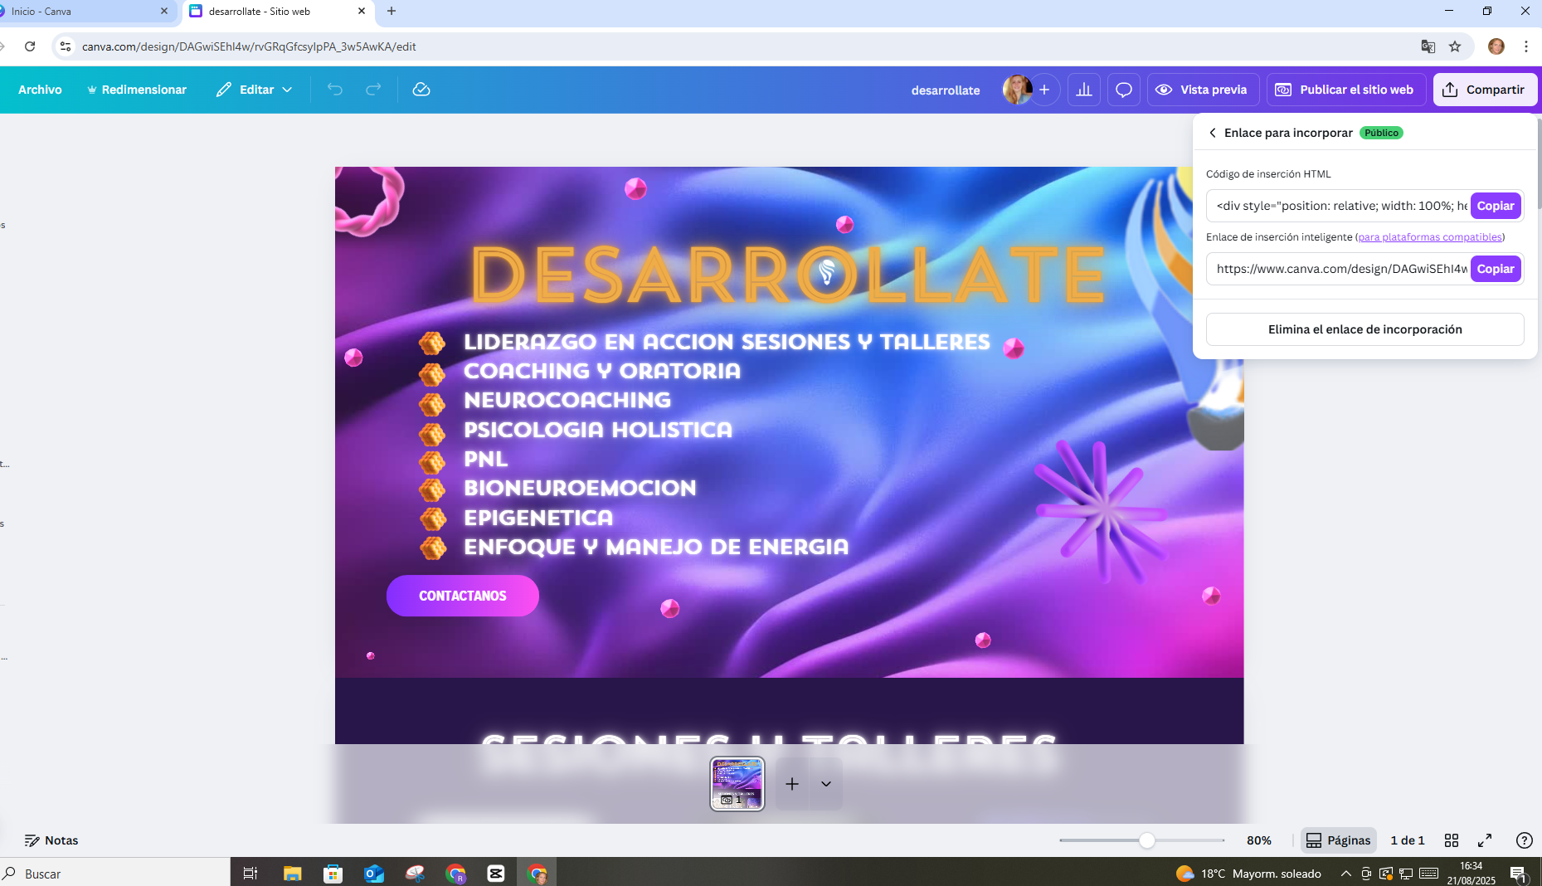
Task: Toggle the Notas panel
Action: tap(51, 840)
